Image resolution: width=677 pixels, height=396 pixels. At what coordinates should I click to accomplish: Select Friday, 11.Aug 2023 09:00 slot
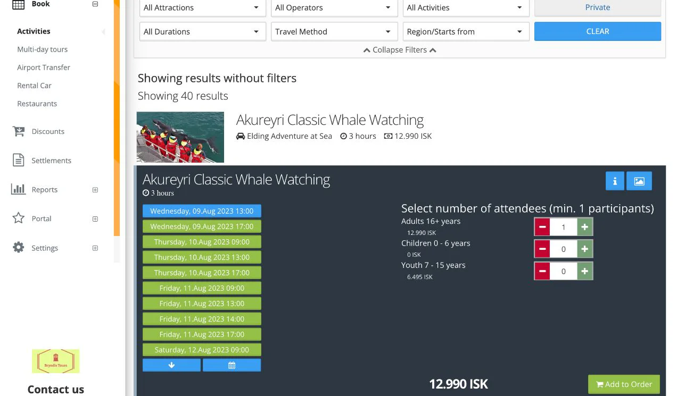[202, 288]
